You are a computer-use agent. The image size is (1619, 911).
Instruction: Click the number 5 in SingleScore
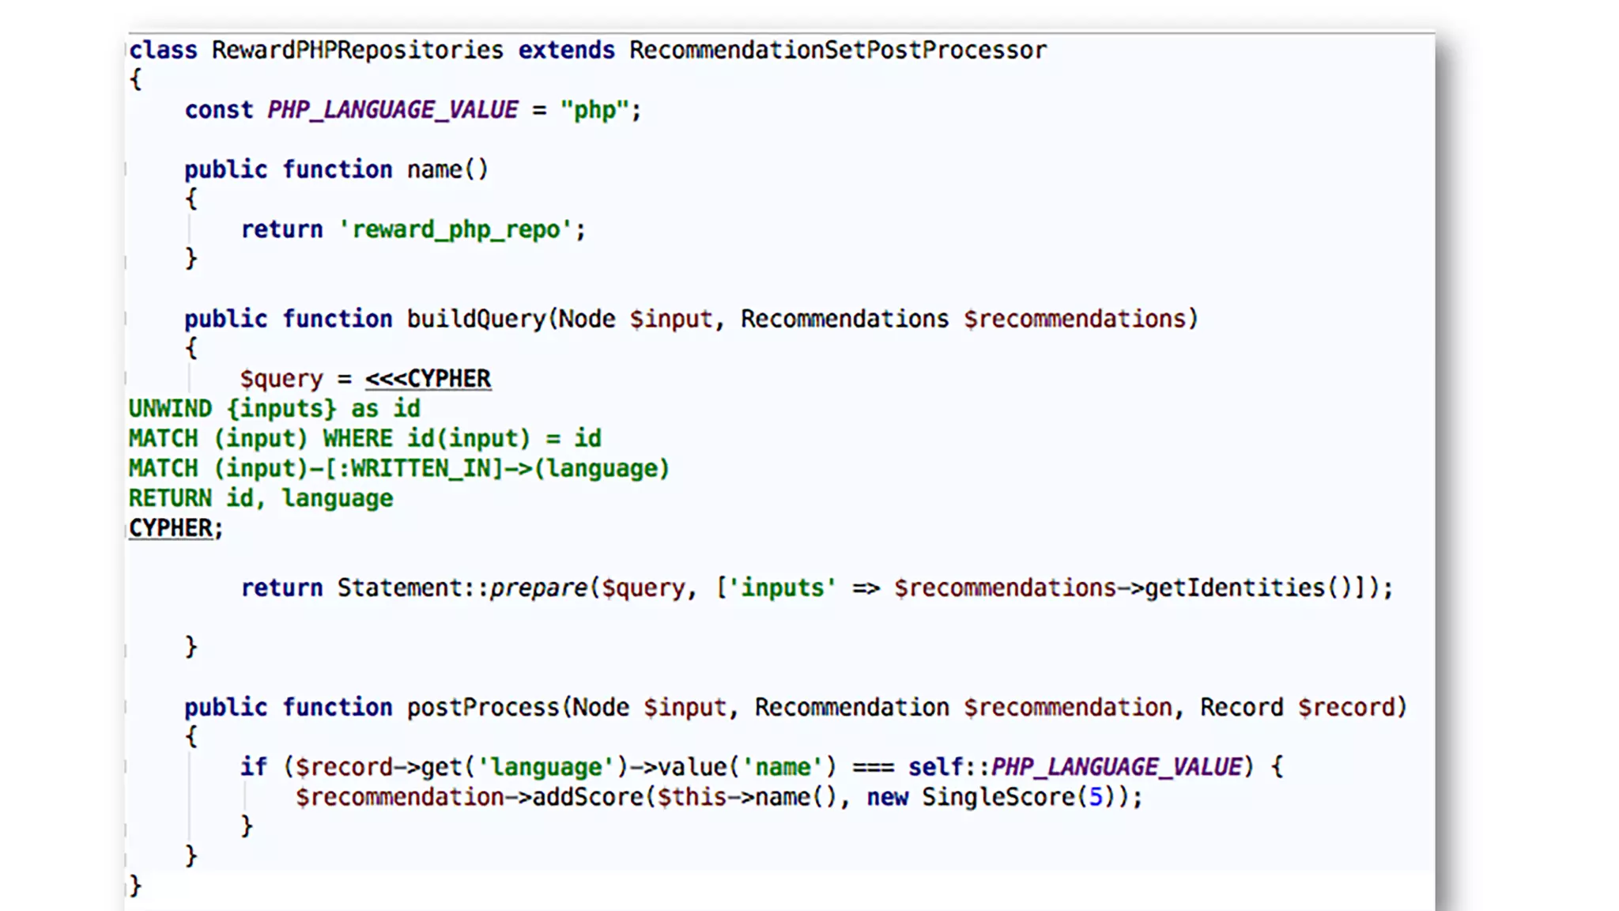point(1096,797)
